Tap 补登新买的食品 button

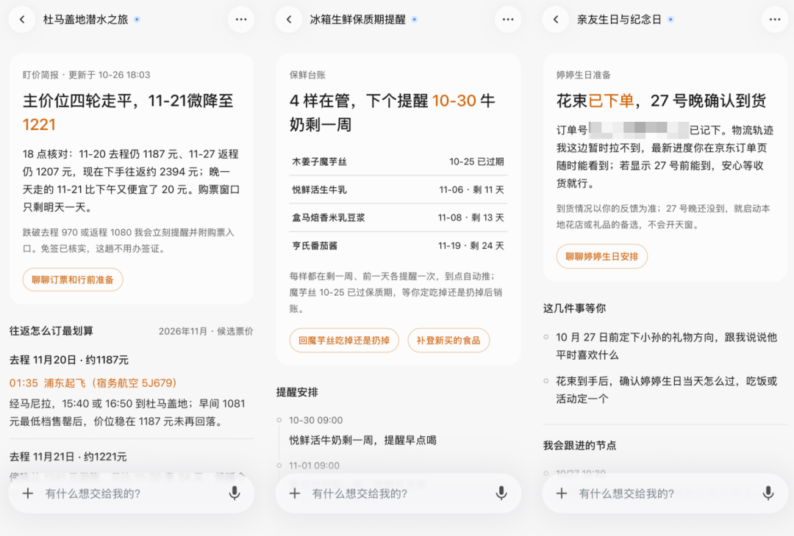click(448, 340)
